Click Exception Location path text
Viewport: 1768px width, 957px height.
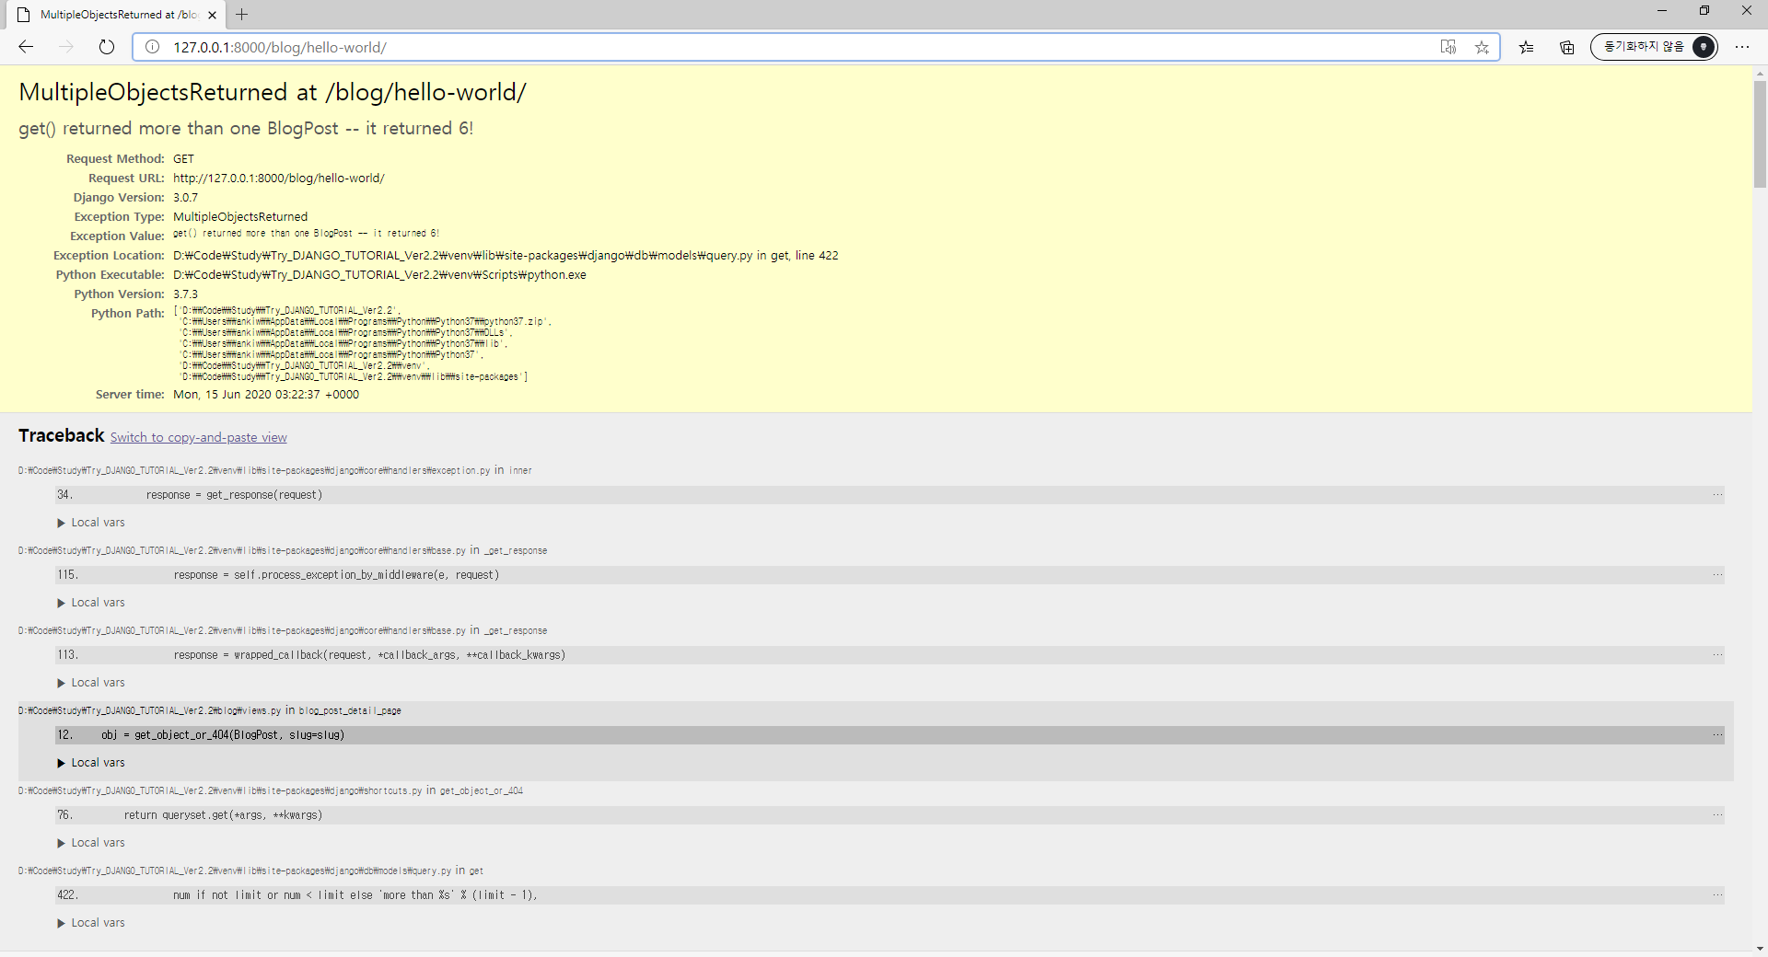[x=506, y=256]
